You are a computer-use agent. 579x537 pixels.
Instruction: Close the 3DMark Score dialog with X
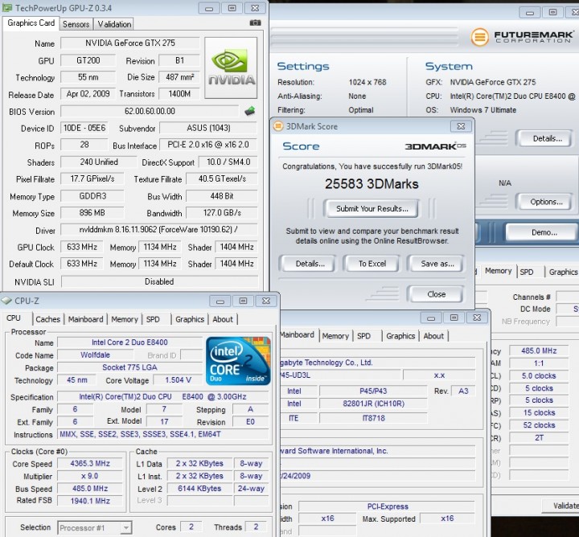pos(461,126)
